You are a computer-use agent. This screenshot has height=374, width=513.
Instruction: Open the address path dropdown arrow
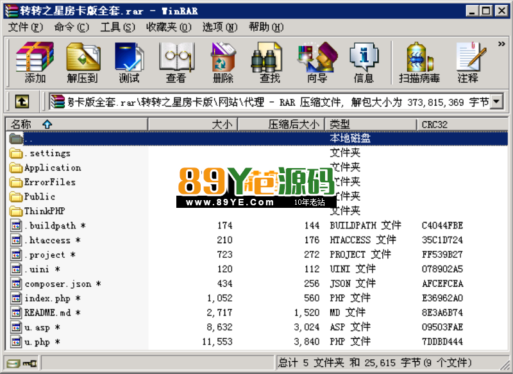pyautogui.click(x=496, y=102)
